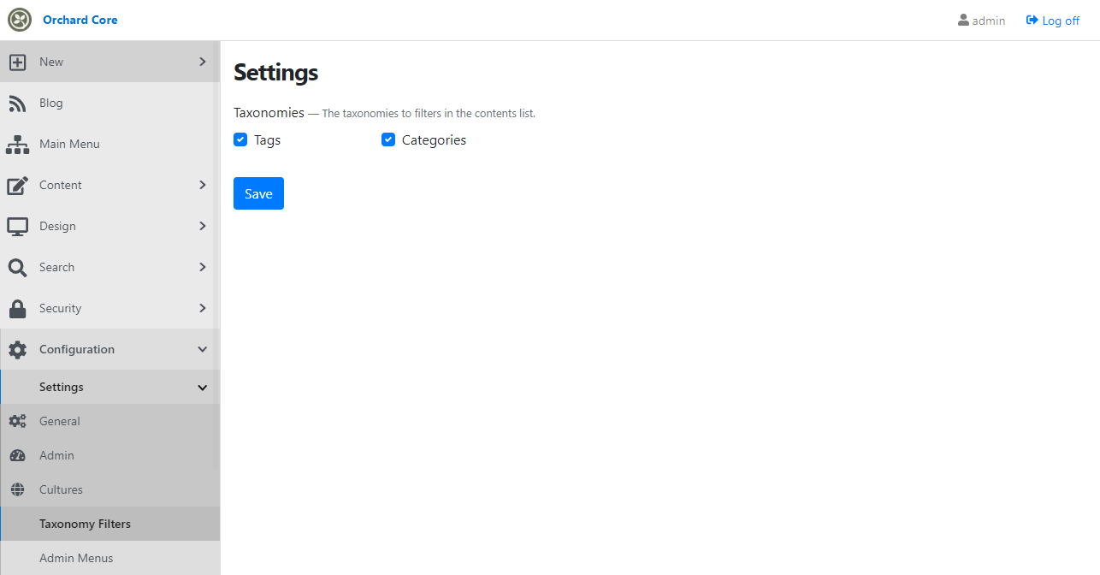Screen dimensions: 1100x575
Task: Click the Content edit pencil icon
Action: click(x=17, y=185)
